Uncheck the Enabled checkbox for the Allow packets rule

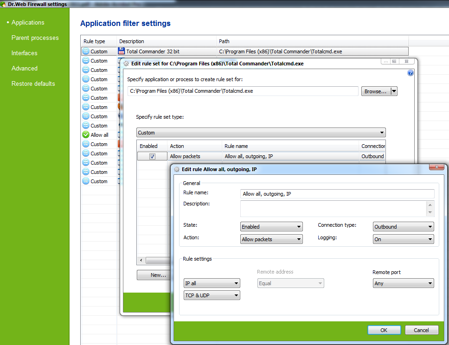[x=152, y=156]
